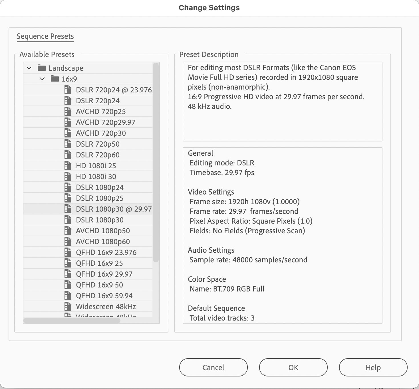
Task: Click the preset icon beside AVCHD 1080p60
Action: 69,241
